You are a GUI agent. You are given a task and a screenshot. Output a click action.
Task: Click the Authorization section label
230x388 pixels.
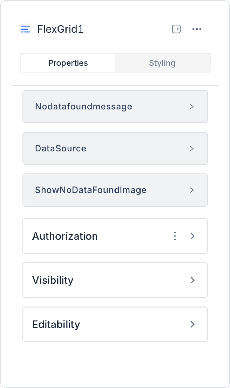(x=65, y=236)
